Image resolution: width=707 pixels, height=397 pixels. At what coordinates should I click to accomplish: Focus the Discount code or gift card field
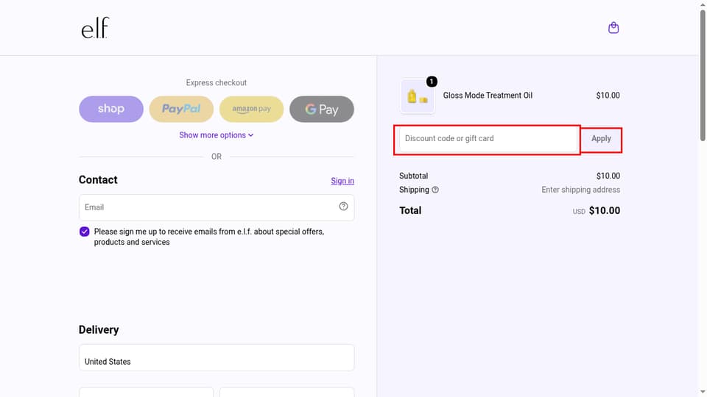point(488,139)
